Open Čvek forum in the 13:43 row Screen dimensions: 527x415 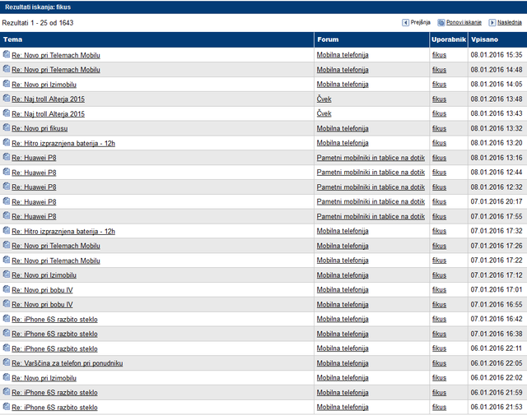point(324,113)
